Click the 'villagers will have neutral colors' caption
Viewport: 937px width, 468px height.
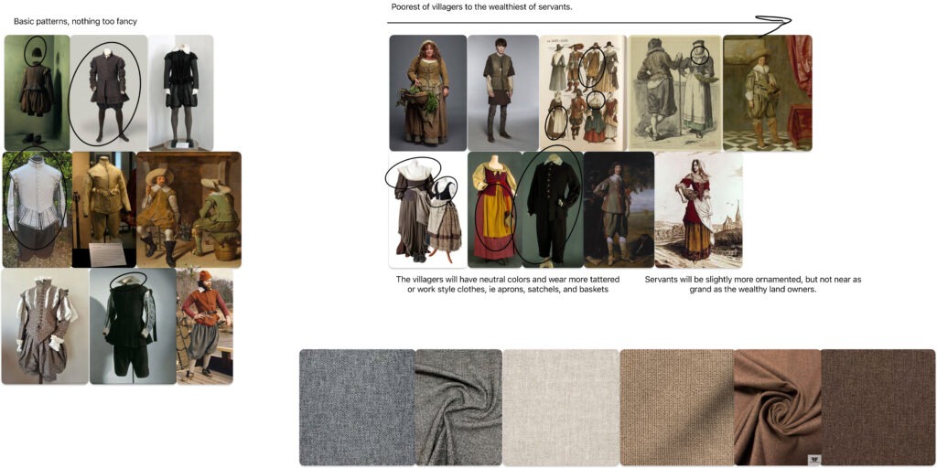[508, 284]
